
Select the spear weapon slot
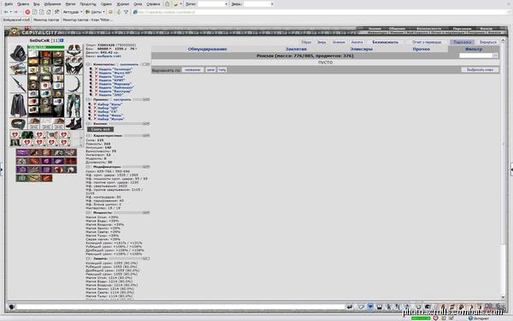pyautogui.click(x=18, y=84)
